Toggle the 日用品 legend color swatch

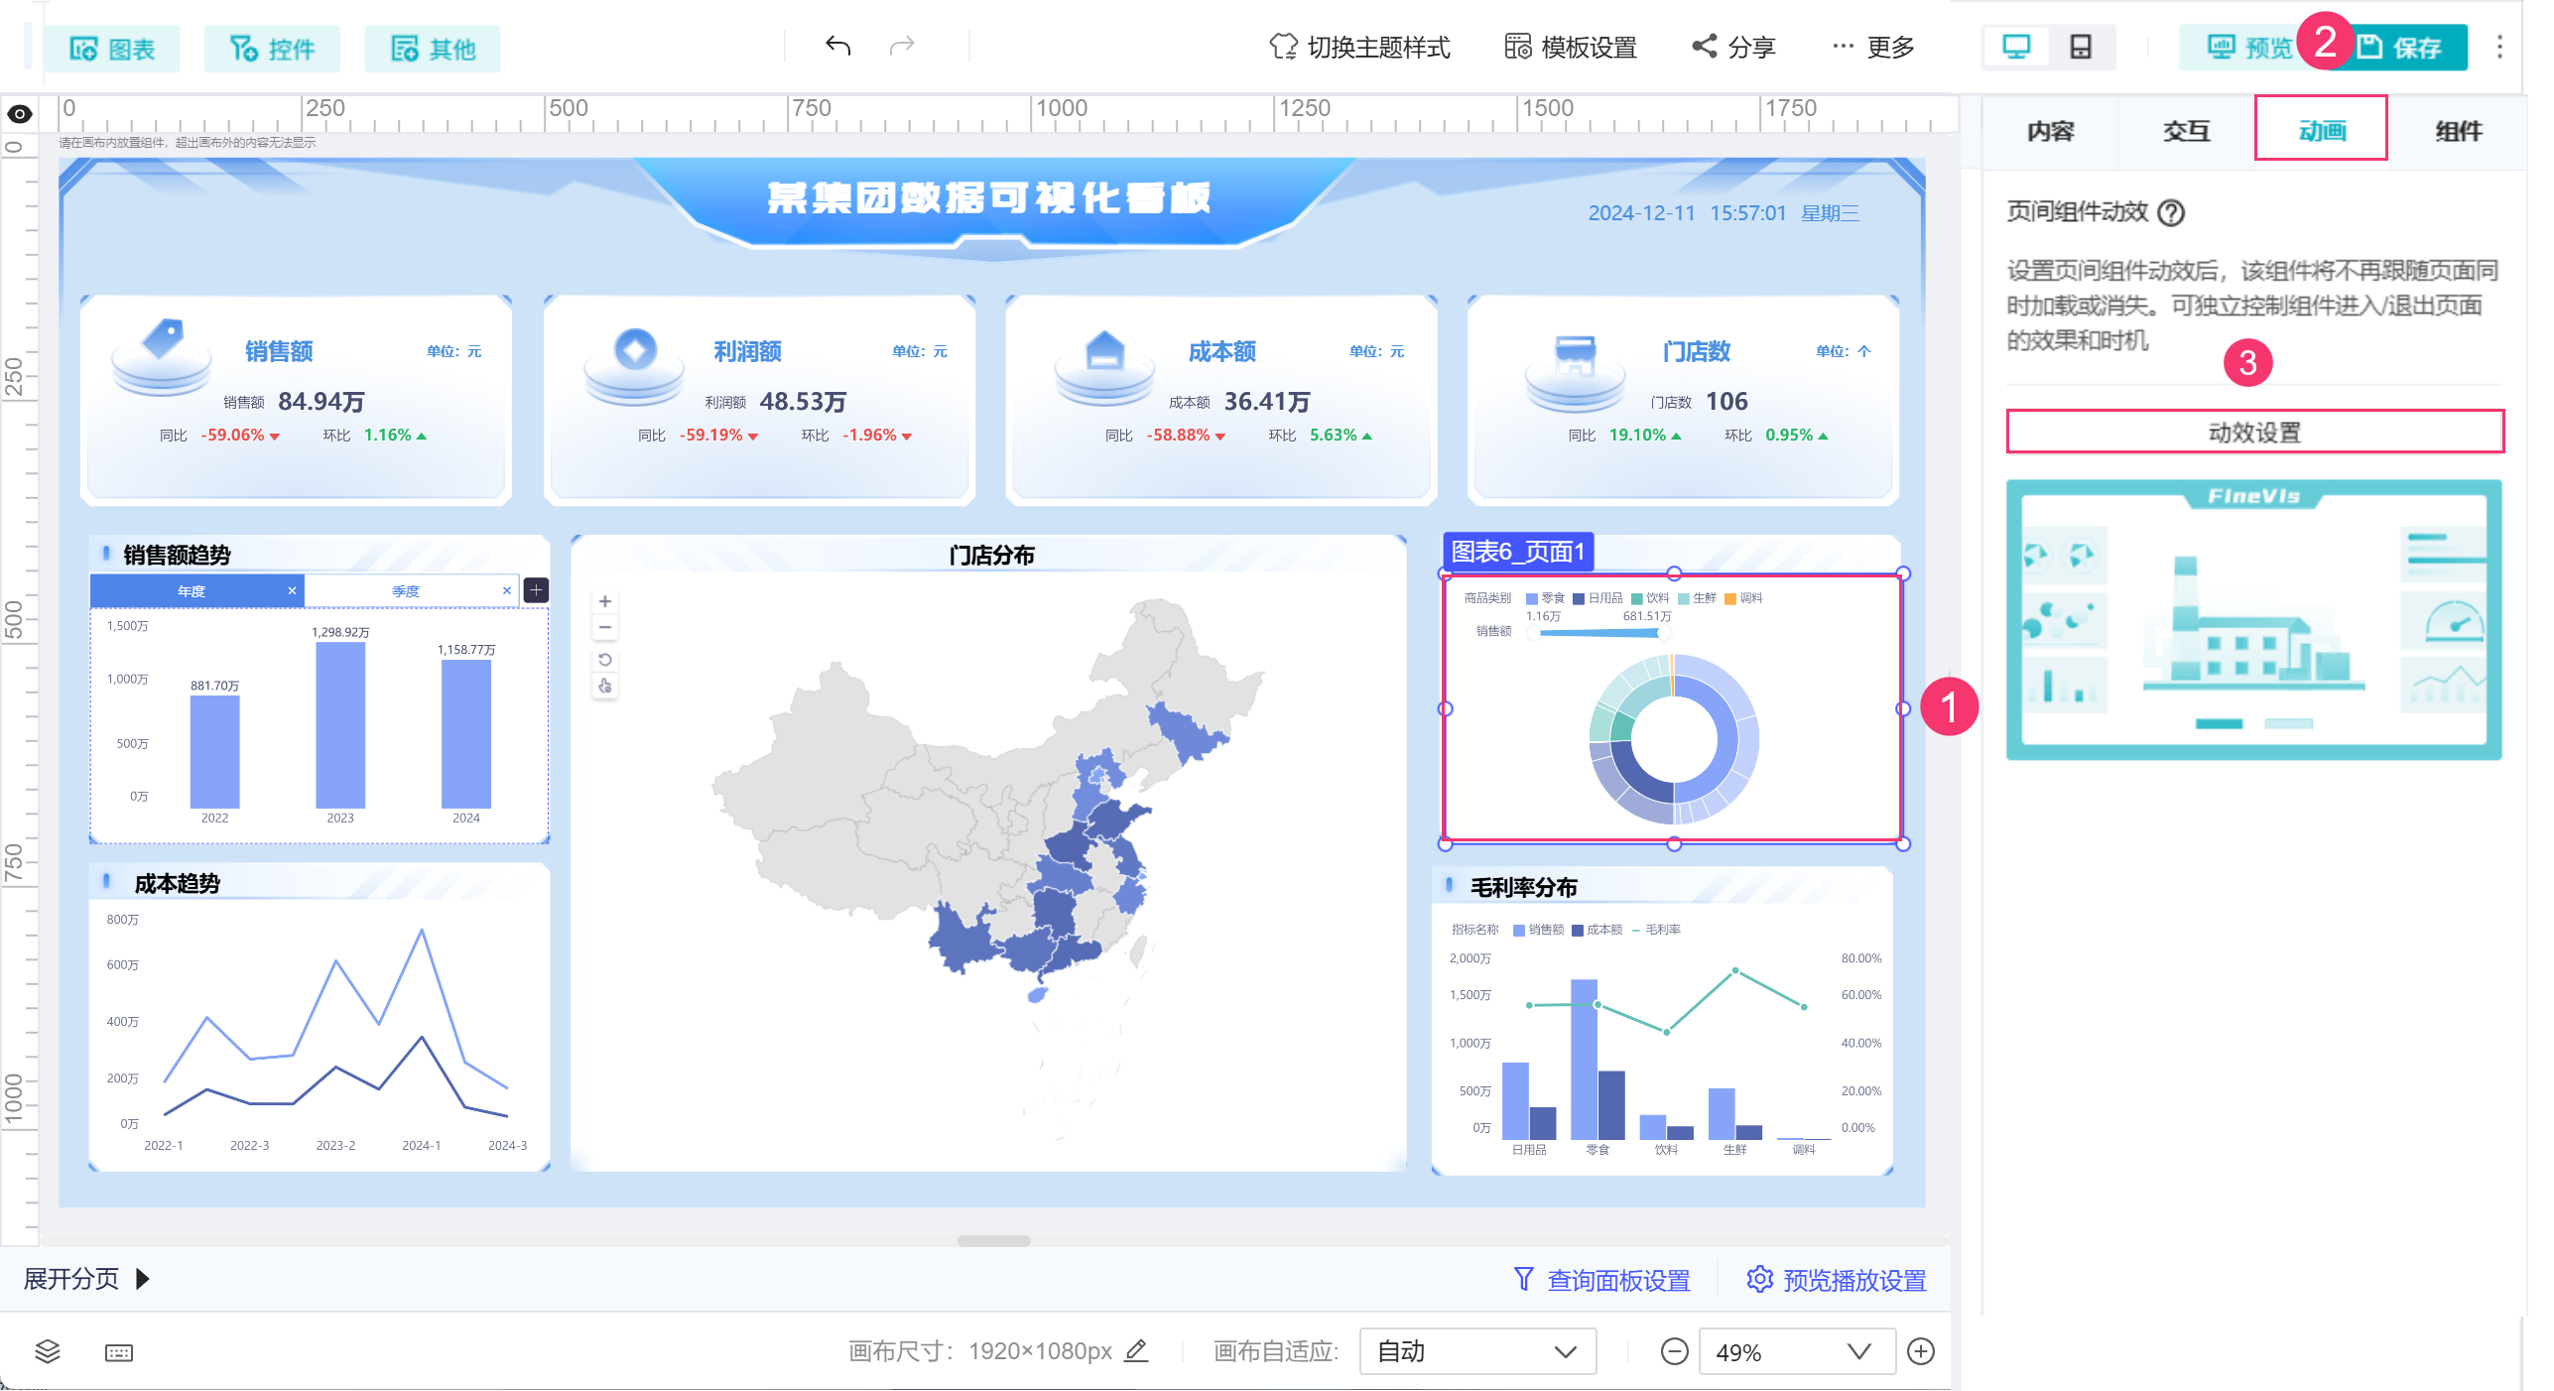coord(1579,598)
